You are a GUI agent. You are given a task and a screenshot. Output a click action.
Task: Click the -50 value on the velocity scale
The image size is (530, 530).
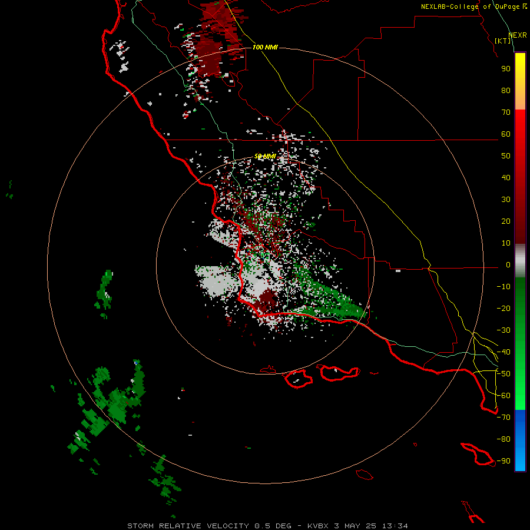503,374
